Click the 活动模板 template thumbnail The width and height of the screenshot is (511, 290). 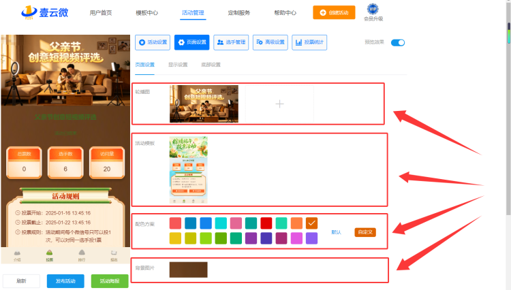[x=188, y=170]
